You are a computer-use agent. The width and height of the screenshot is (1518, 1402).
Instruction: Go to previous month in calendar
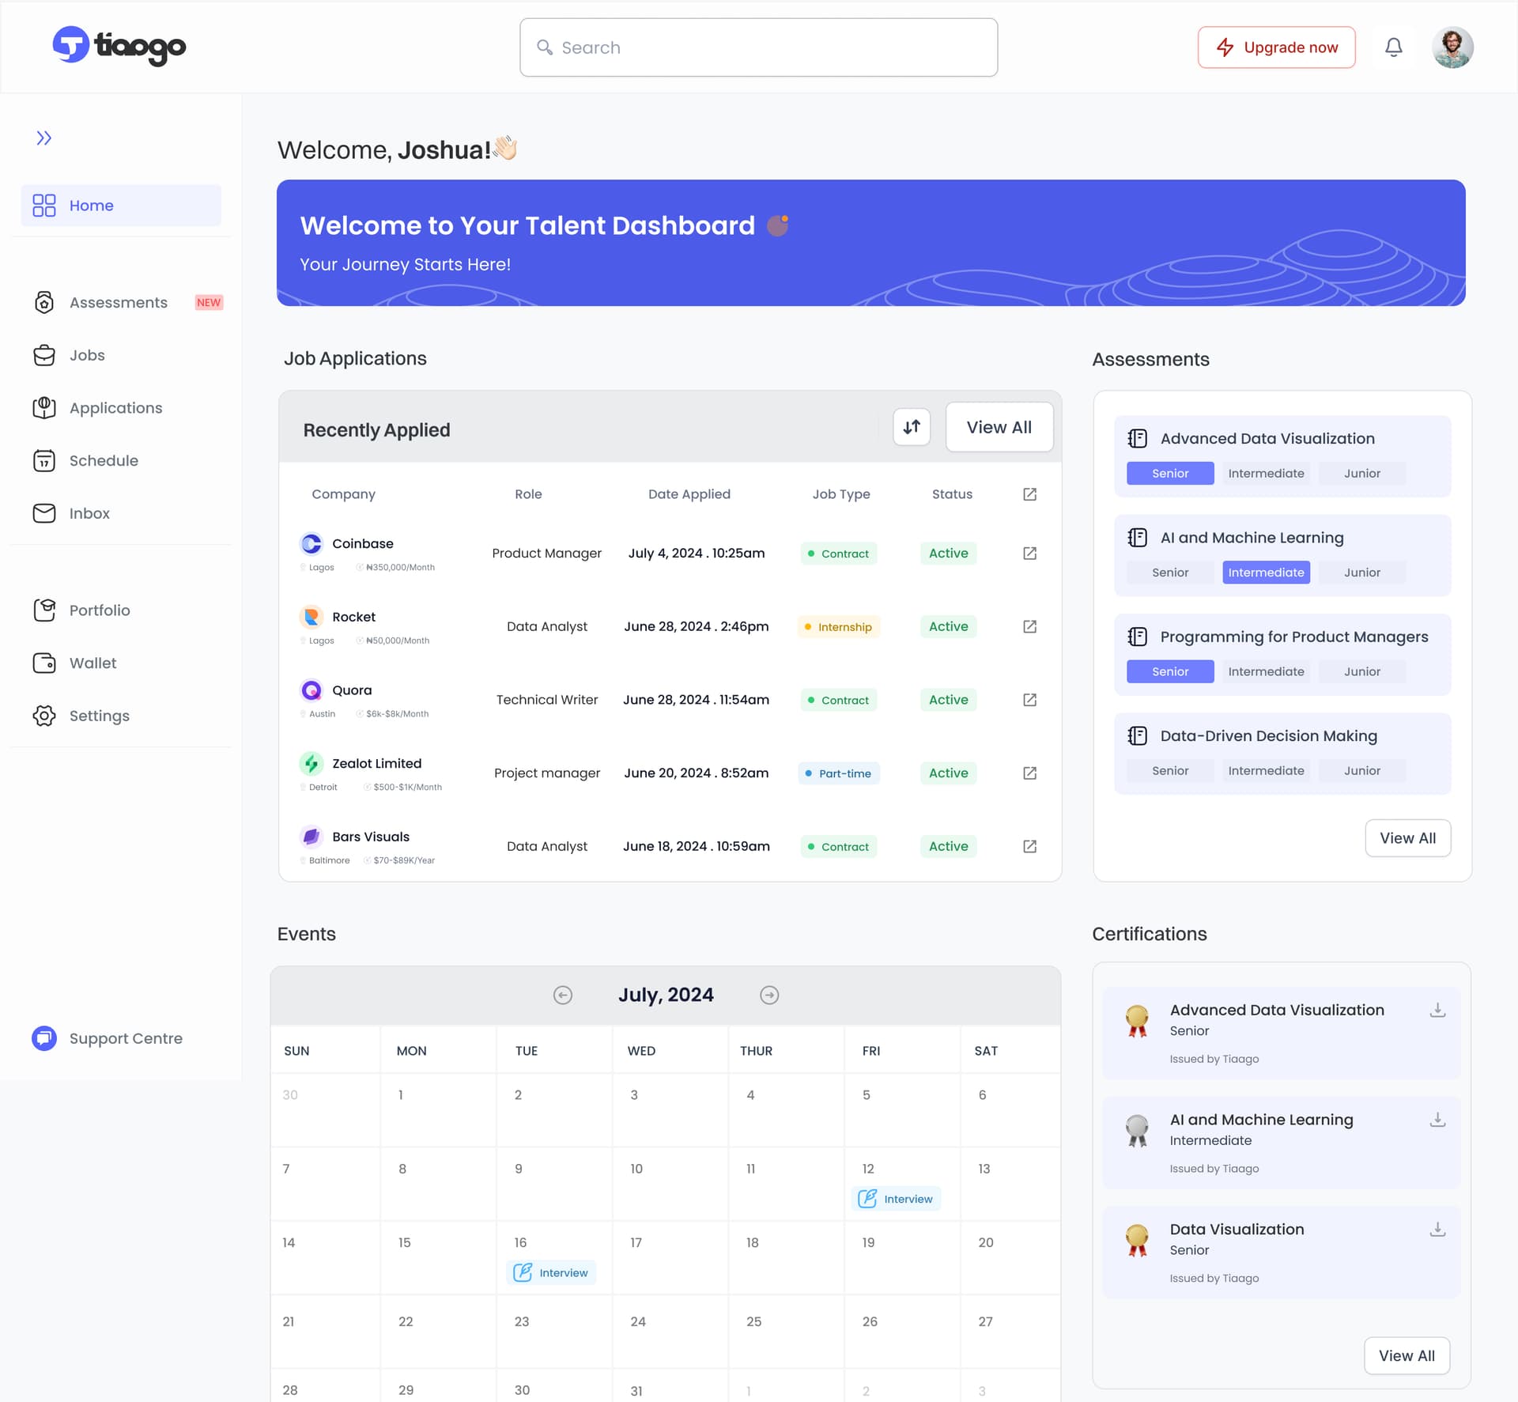[x=562, y=995]
